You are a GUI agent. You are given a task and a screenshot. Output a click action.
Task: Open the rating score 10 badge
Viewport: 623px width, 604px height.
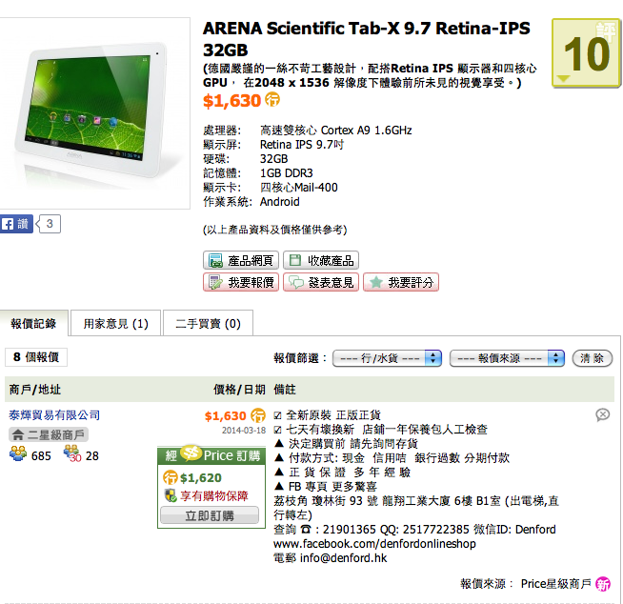tap(587, 52)
